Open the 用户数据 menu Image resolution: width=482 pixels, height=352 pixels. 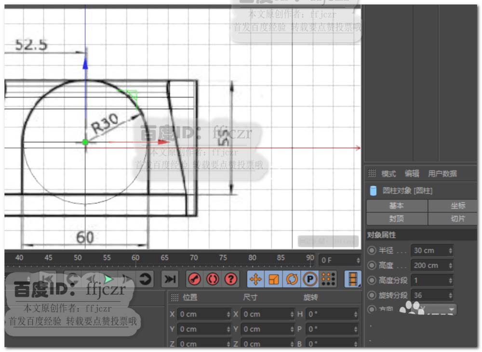pyautogui.click(x=442, y=174)
